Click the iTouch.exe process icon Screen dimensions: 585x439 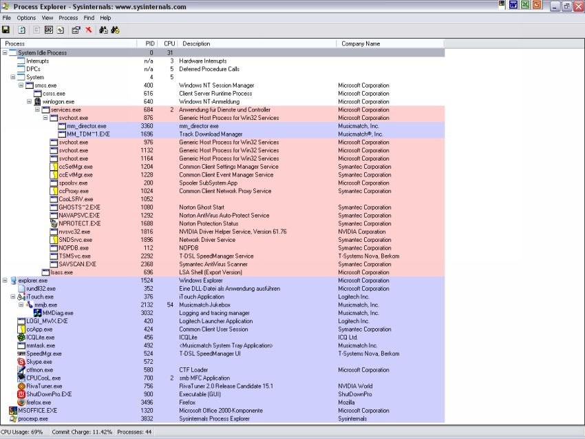[21, 296]
